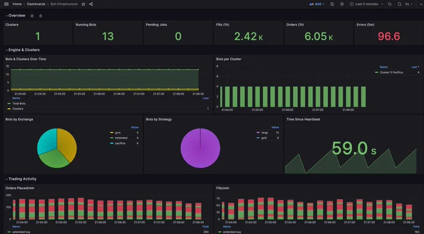The height and width of the screenshot is (234, 424).
Task: Click the Bot Infrastructure breadcrumb
Action: pyautogui.click(x=64, y=4)
